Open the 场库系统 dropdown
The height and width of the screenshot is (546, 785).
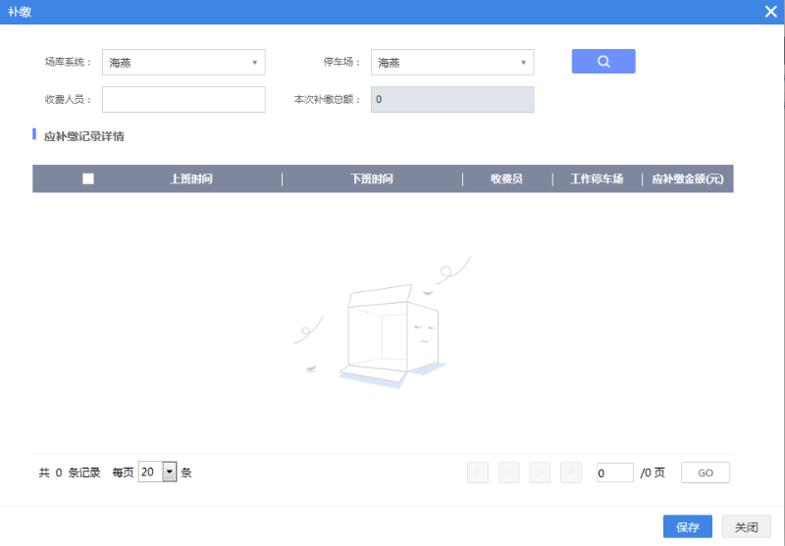183,63
